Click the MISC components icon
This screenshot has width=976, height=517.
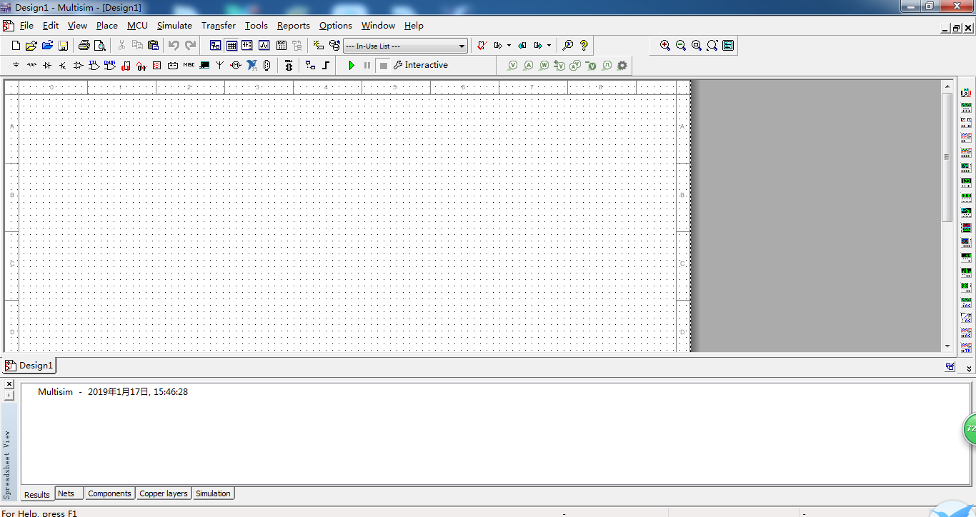click(189, 66)
